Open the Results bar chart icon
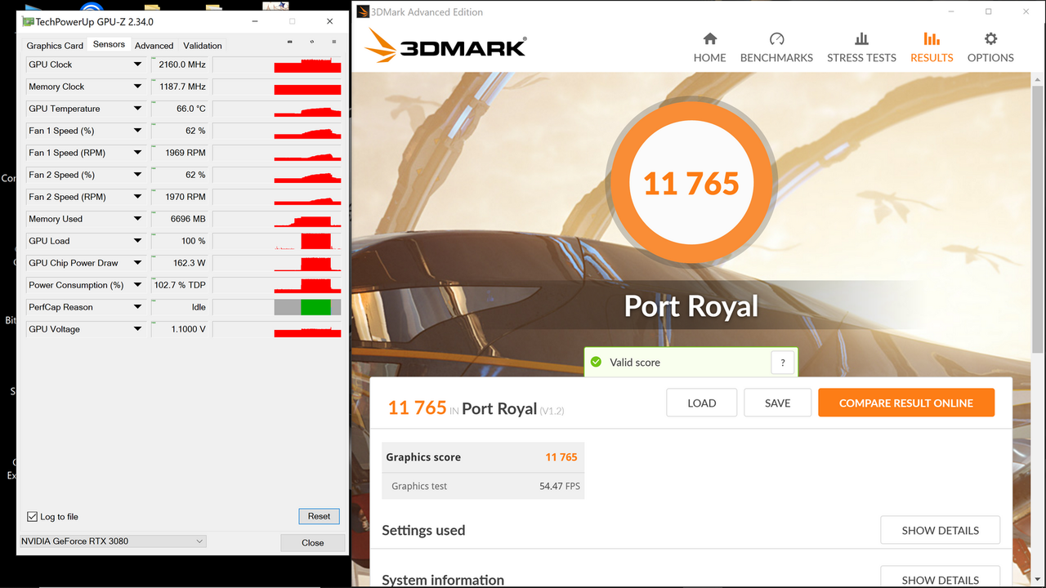This screenshot has width=1046, height=588. click(932, 38)
